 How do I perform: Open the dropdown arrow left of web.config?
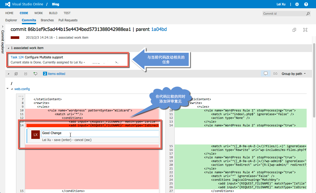point(7,89)
